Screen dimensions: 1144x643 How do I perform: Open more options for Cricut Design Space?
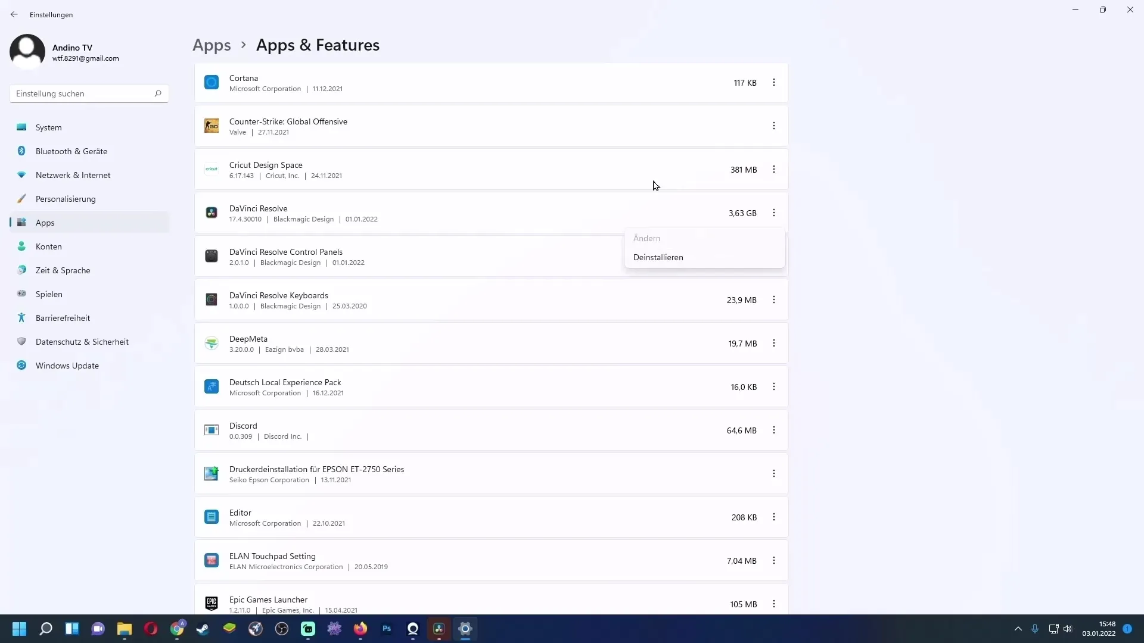pyautogui.click(x=773, y=170)
